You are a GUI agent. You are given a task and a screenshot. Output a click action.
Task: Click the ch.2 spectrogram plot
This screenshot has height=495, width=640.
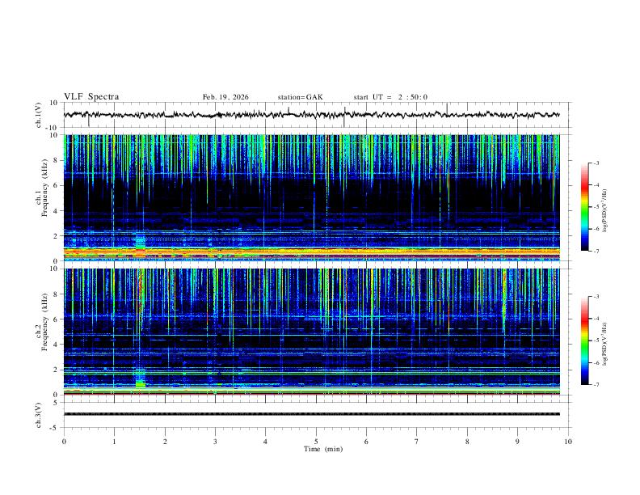pos(311,332)
